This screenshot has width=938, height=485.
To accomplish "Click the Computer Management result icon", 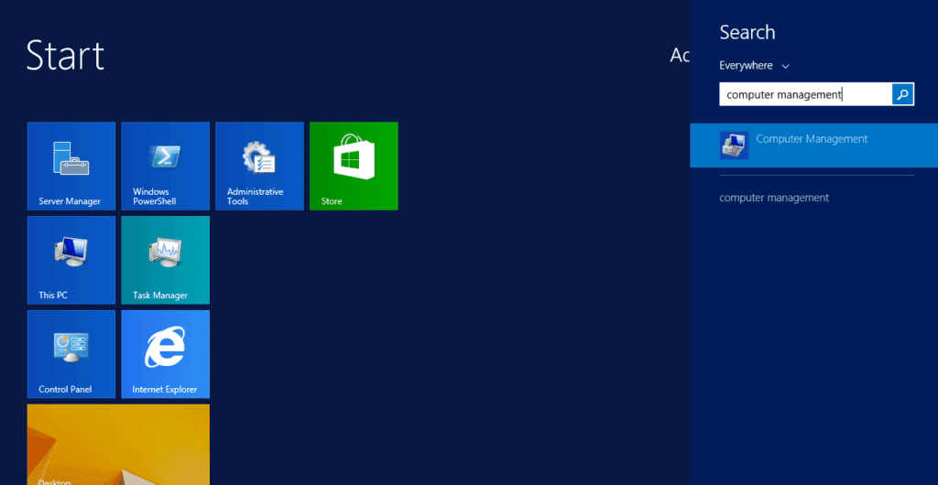I will click(x=734, y=145).
